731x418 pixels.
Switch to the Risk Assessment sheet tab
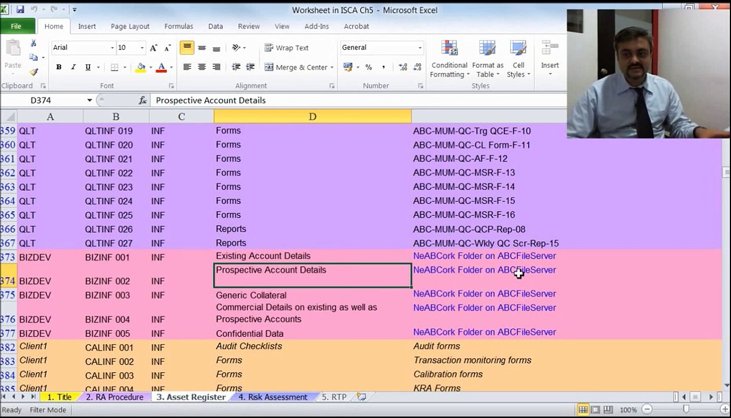click(273, 397)
